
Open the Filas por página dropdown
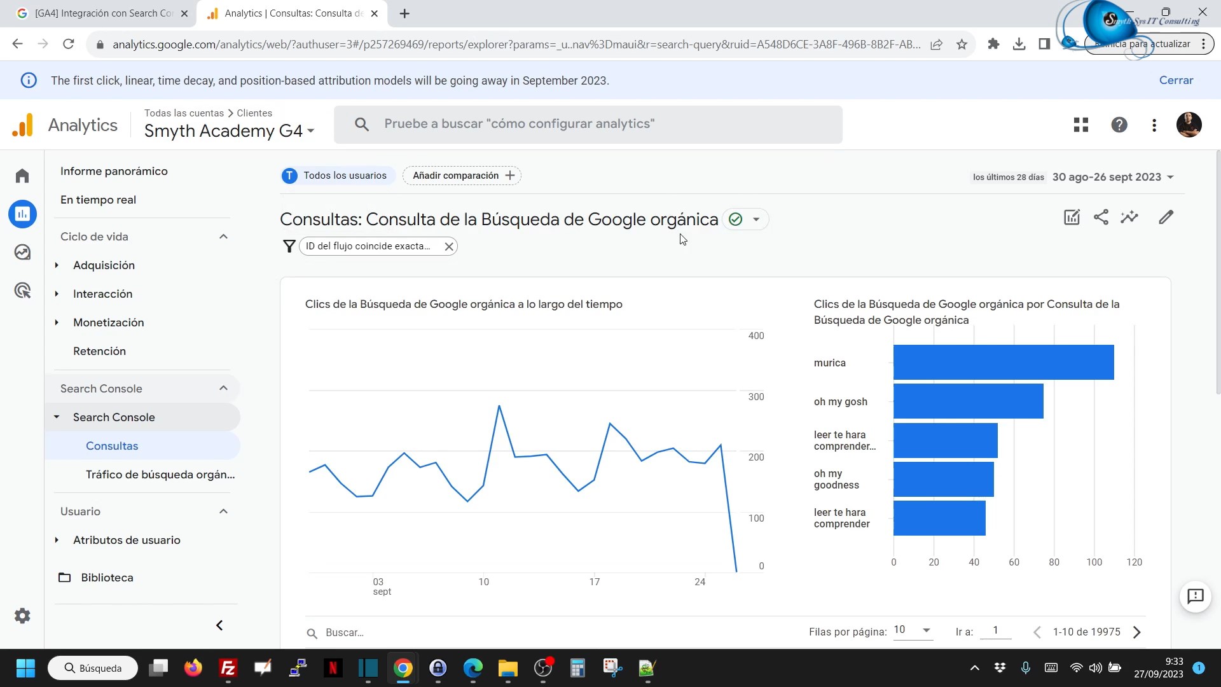[913, 630]
